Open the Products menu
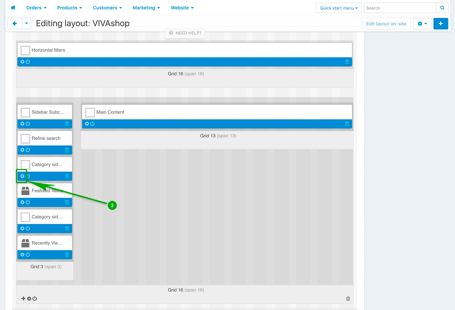Viewport: 455px width, 310px height. pyautogui.click(x=69, y=8)
